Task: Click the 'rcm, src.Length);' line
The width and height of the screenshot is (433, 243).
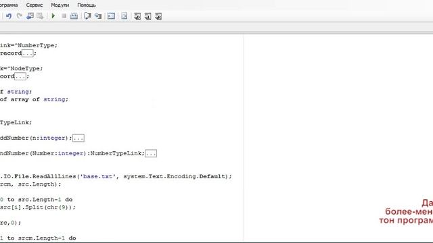Action: [x=30, y=184]
